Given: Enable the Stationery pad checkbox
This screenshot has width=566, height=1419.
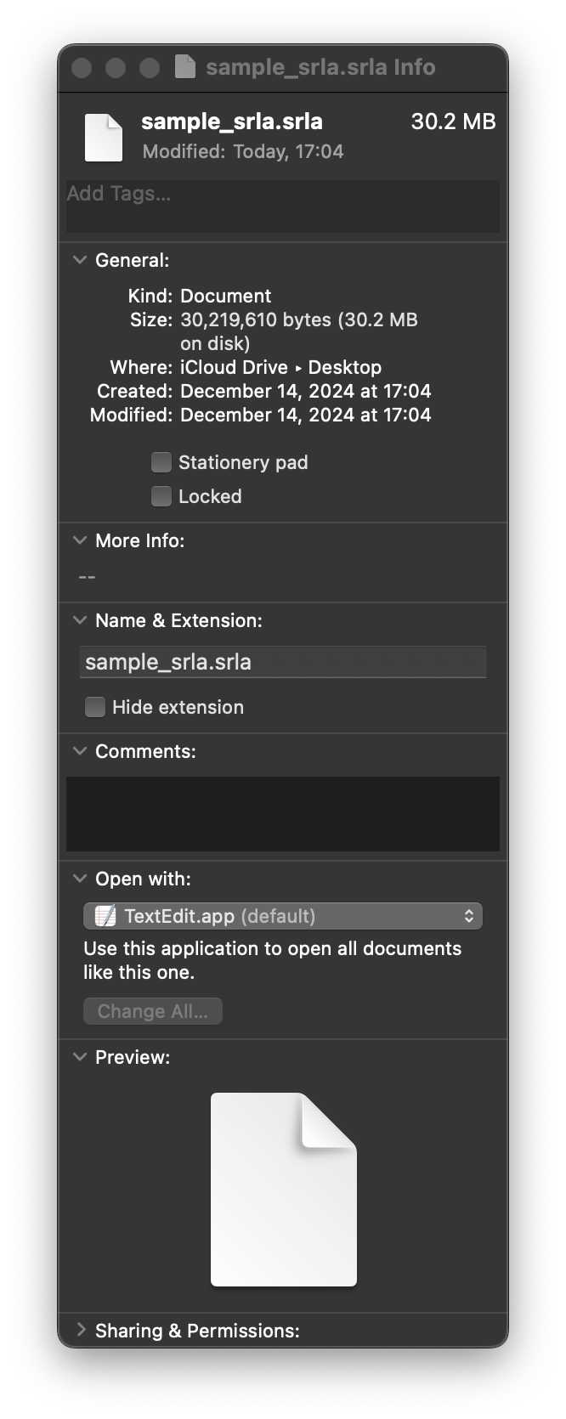Looking at the screenshot, I should tap(161, 461).
